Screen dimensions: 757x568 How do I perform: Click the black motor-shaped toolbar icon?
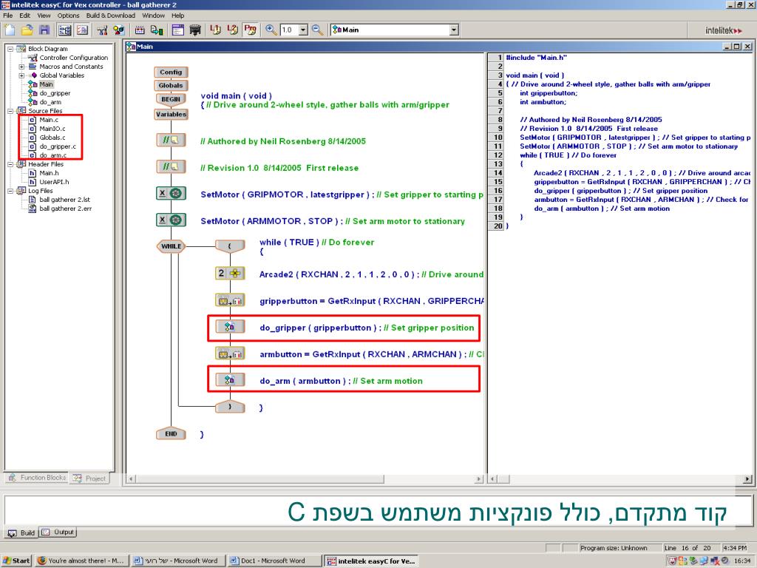point(195,30)
